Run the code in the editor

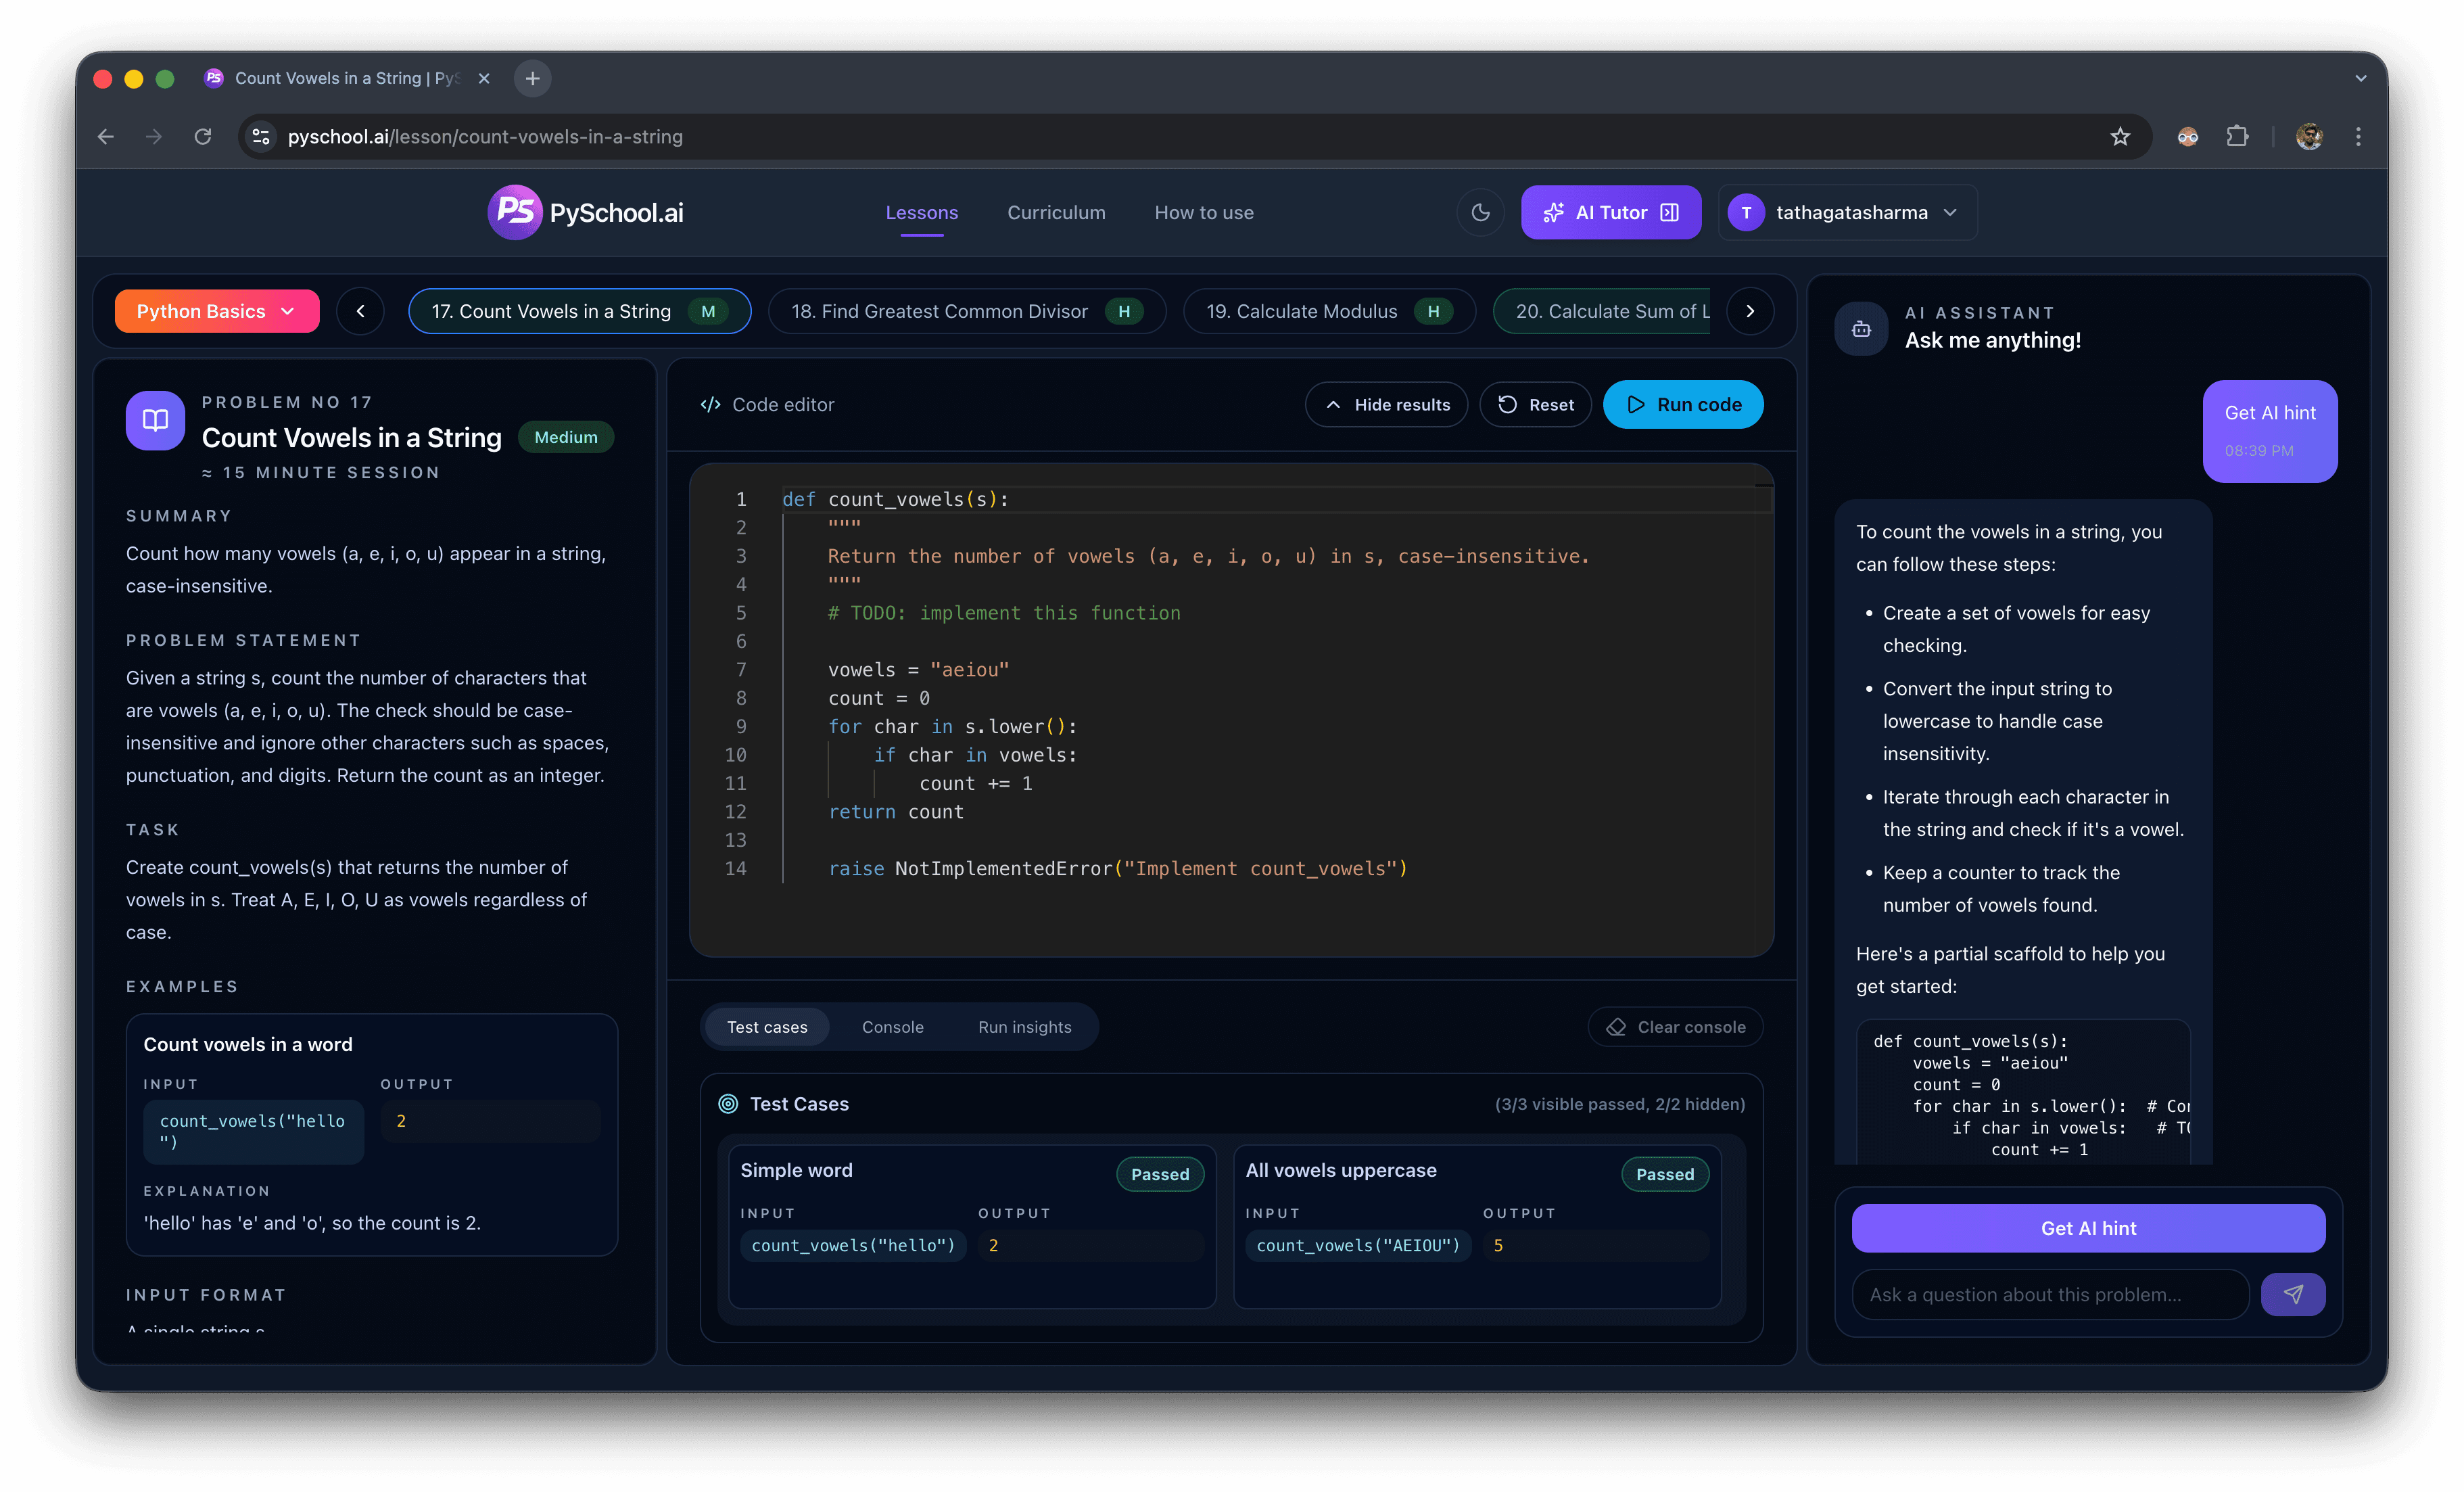click(1683, 404)
